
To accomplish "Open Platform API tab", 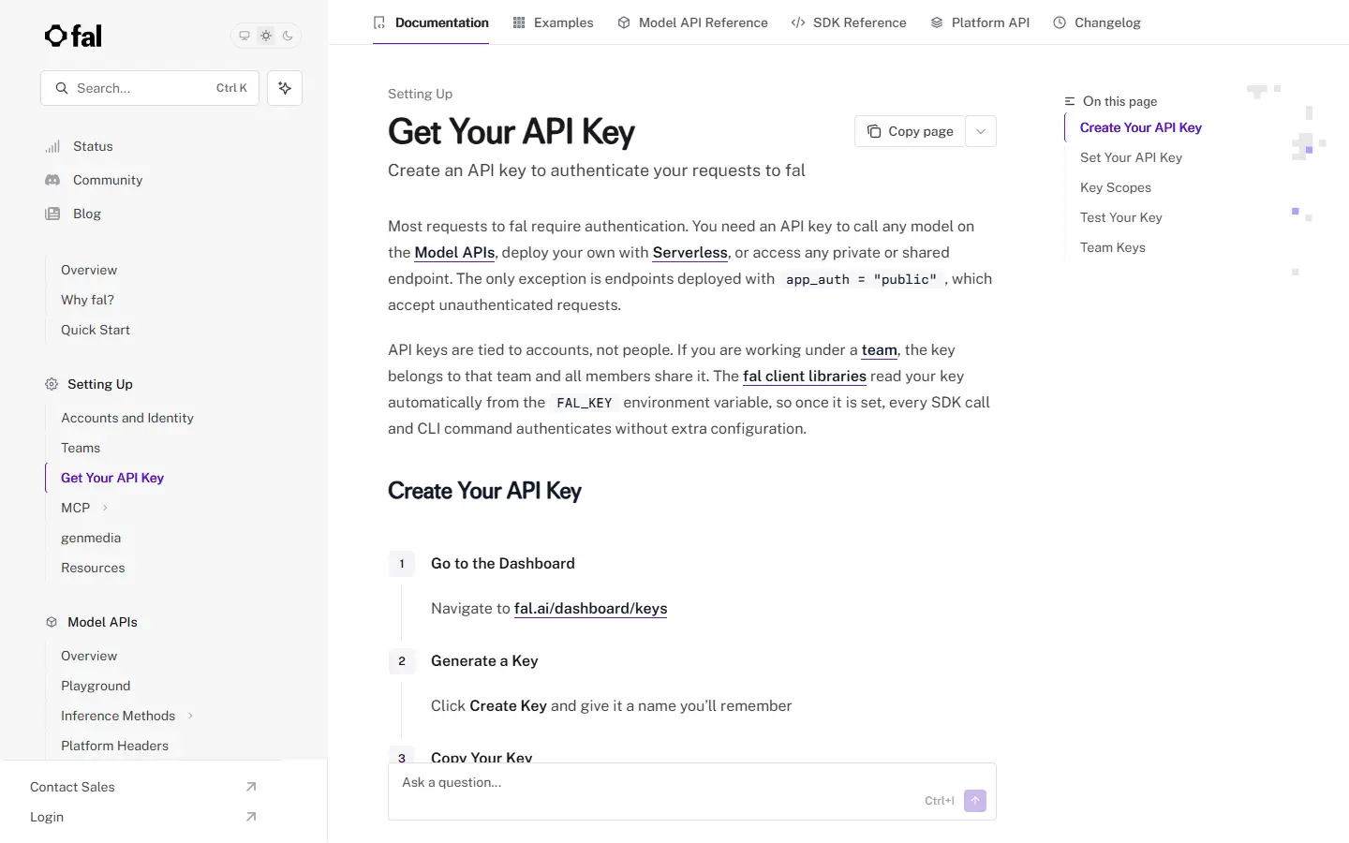I will point(980,22).
